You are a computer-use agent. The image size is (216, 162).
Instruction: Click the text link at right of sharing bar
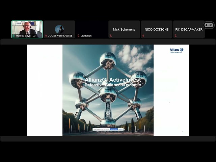(x=120, y=129)
